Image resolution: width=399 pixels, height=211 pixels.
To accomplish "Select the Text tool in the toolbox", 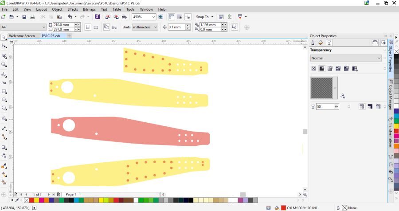I will point(4,118).
